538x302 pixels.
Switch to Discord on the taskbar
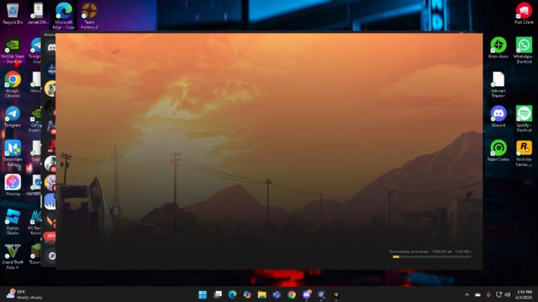306,295
